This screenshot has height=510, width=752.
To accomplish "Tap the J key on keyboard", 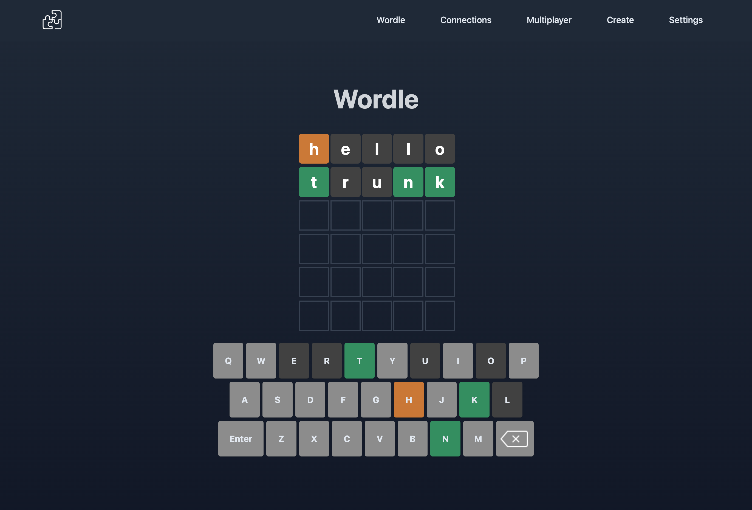I will [442, 400].
